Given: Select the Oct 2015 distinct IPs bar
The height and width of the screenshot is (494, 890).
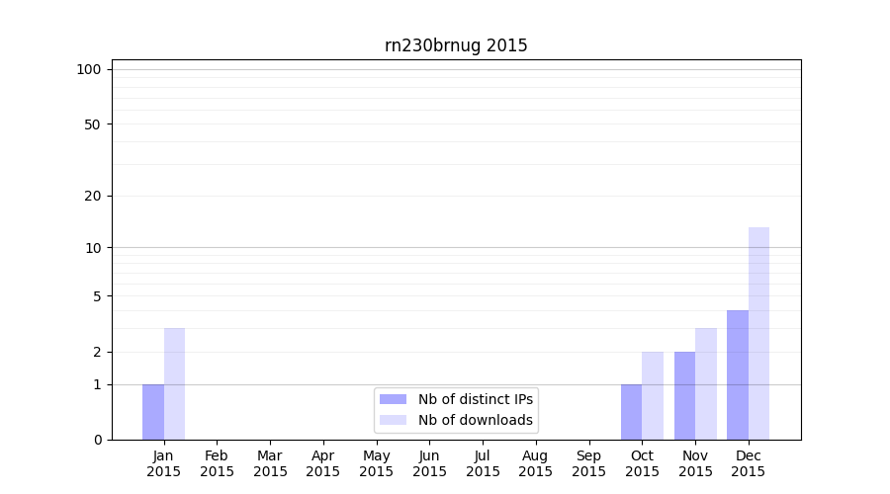Looking at the screenshot, I should pyautogui.click(x=631, y=412).
